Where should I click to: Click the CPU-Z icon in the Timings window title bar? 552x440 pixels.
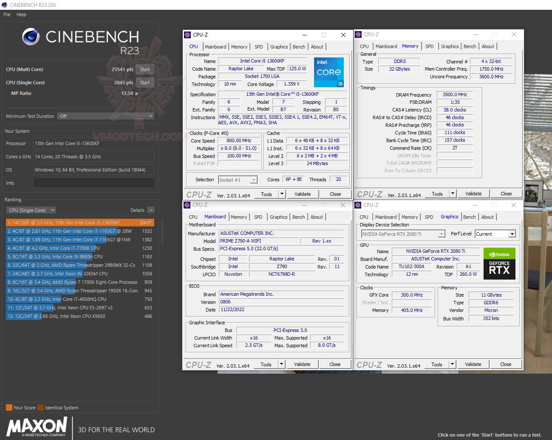pyautogui.click(x=358, y=34)
